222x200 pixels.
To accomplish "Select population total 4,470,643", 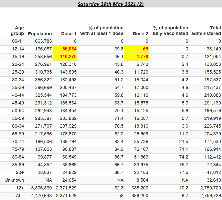I will coord(42,196).
